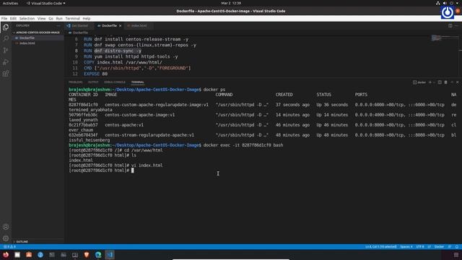Collapse the APACHE-CENTOS-DOCKER-IMAGE folder
This screenshot has width=462, height=260.
[x=37, y=32]
